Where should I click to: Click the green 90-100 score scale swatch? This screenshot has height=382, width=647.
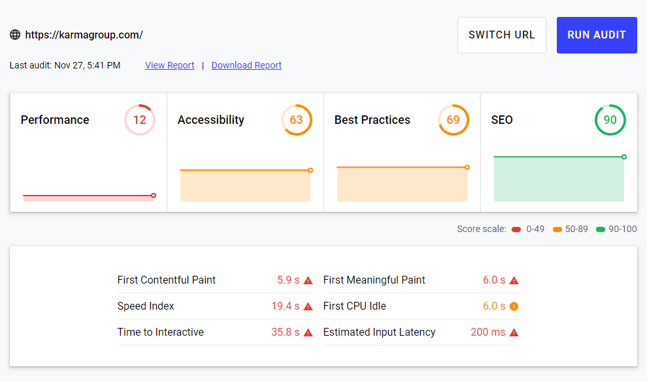pyautogui.click(x=601, y=229)
